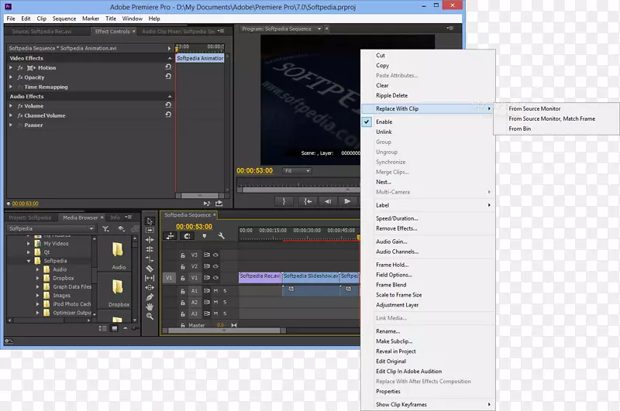Reset the Opacity effect
The width and height of the screenshot is (620, 411).
pyautogui.click(x=168, y=77)
